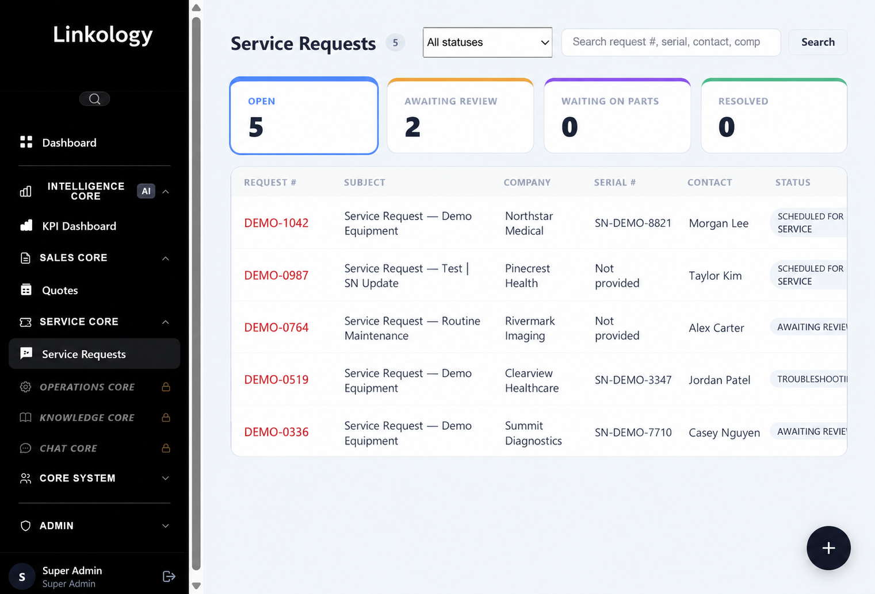This screenshot has height=594, width=875.
Task: Click the Troubleshooting status pill for DEMO-0519
Action: click(809, 379)
